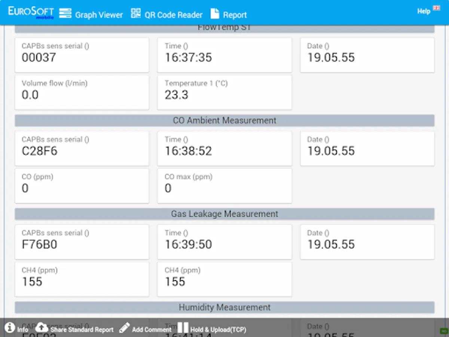Click the sensor serial C28F6 card
449x337 pixels.
(x=82, y=148)
